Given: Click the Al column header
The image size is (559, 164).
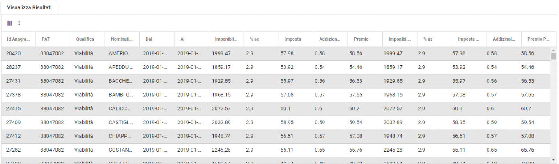Looking at the screenshot, I should [x=182, y=39].
